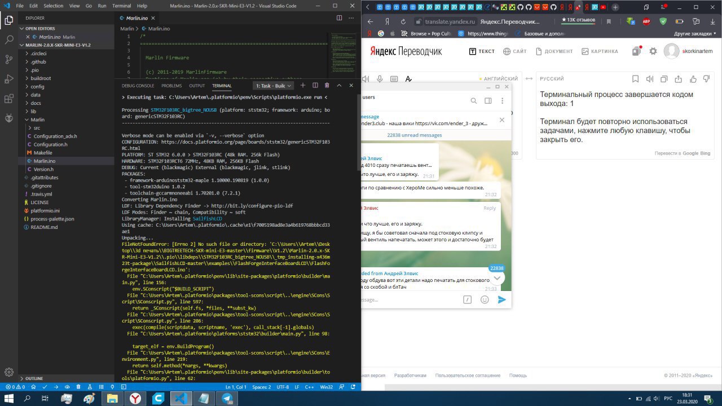This screenshot has width=722, height=406.
Task: Rate the translation with thumbs up
Action: coord(693,79)
